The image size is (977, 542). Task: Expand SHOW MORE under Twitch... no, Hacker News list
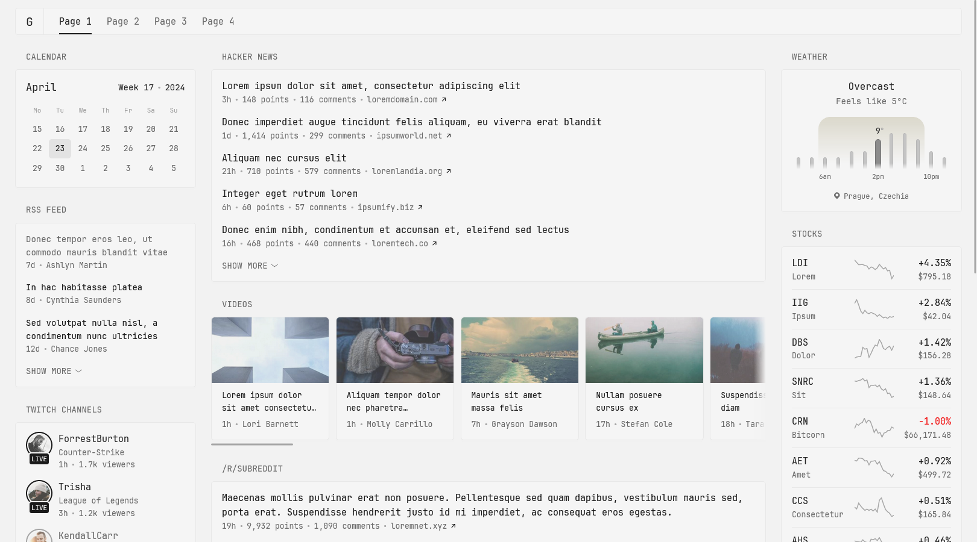coord(249,266)
